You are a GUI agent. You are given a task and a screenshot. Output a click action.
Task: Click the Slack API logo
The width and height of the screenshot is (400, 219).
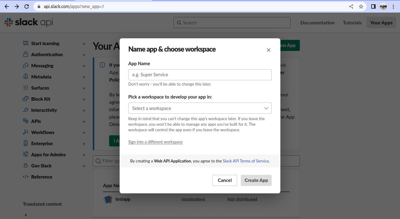point(28,23)
